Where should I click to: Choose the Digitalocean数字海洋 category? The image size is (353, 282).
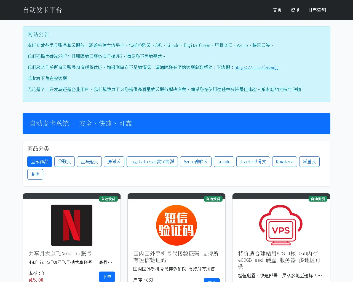152,162
